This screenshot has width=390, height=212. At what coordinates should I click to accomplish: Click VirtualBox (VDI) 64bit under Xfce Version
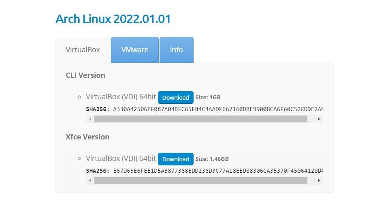tap(121, 158)
